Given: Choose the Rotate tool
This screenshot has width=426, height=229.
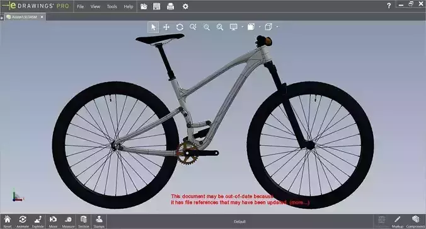Looking at the screenshot, I should pos(180,27).
